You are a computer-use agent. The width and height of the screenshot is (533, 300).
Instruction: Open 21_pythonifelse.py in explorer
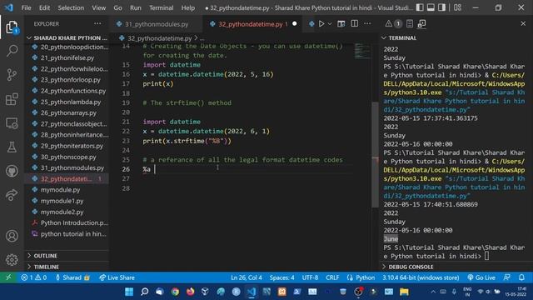(67, 57)
